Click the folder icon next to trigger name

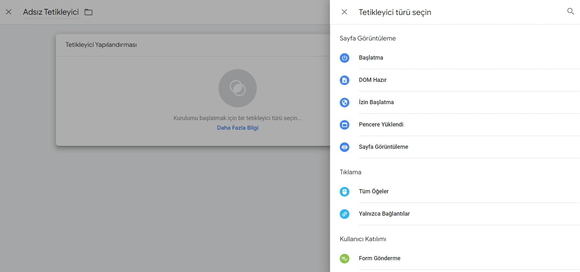point(88,12)
